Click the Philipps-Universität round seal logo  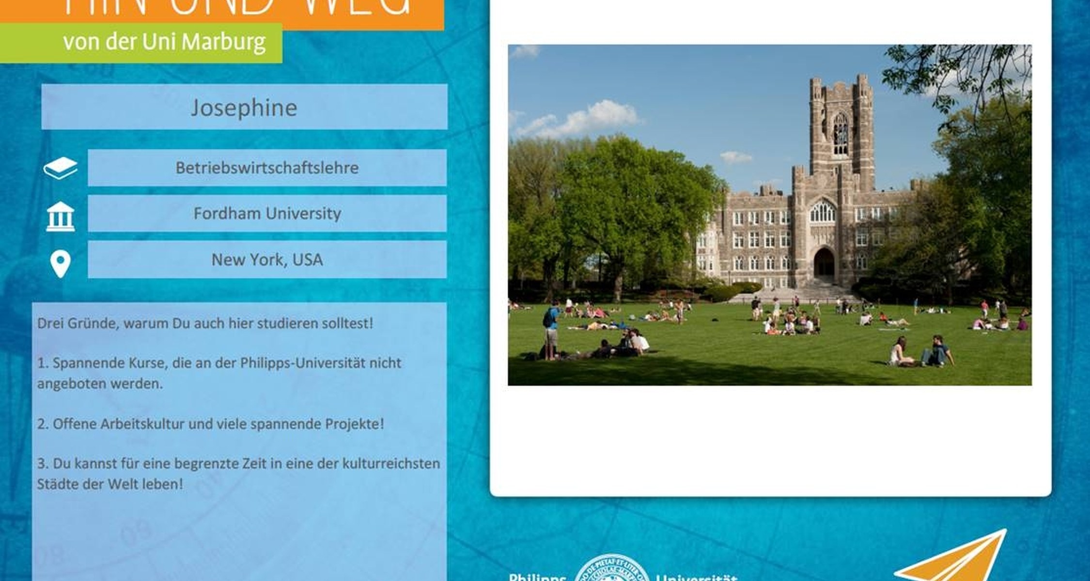pyautogui.click(x=612, y=568)
